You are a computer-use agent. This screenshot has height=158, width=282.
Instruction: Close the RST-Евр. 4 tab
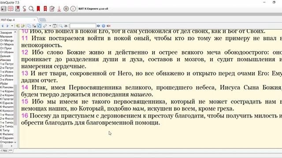pyautogui.click(x=34, y=20)
